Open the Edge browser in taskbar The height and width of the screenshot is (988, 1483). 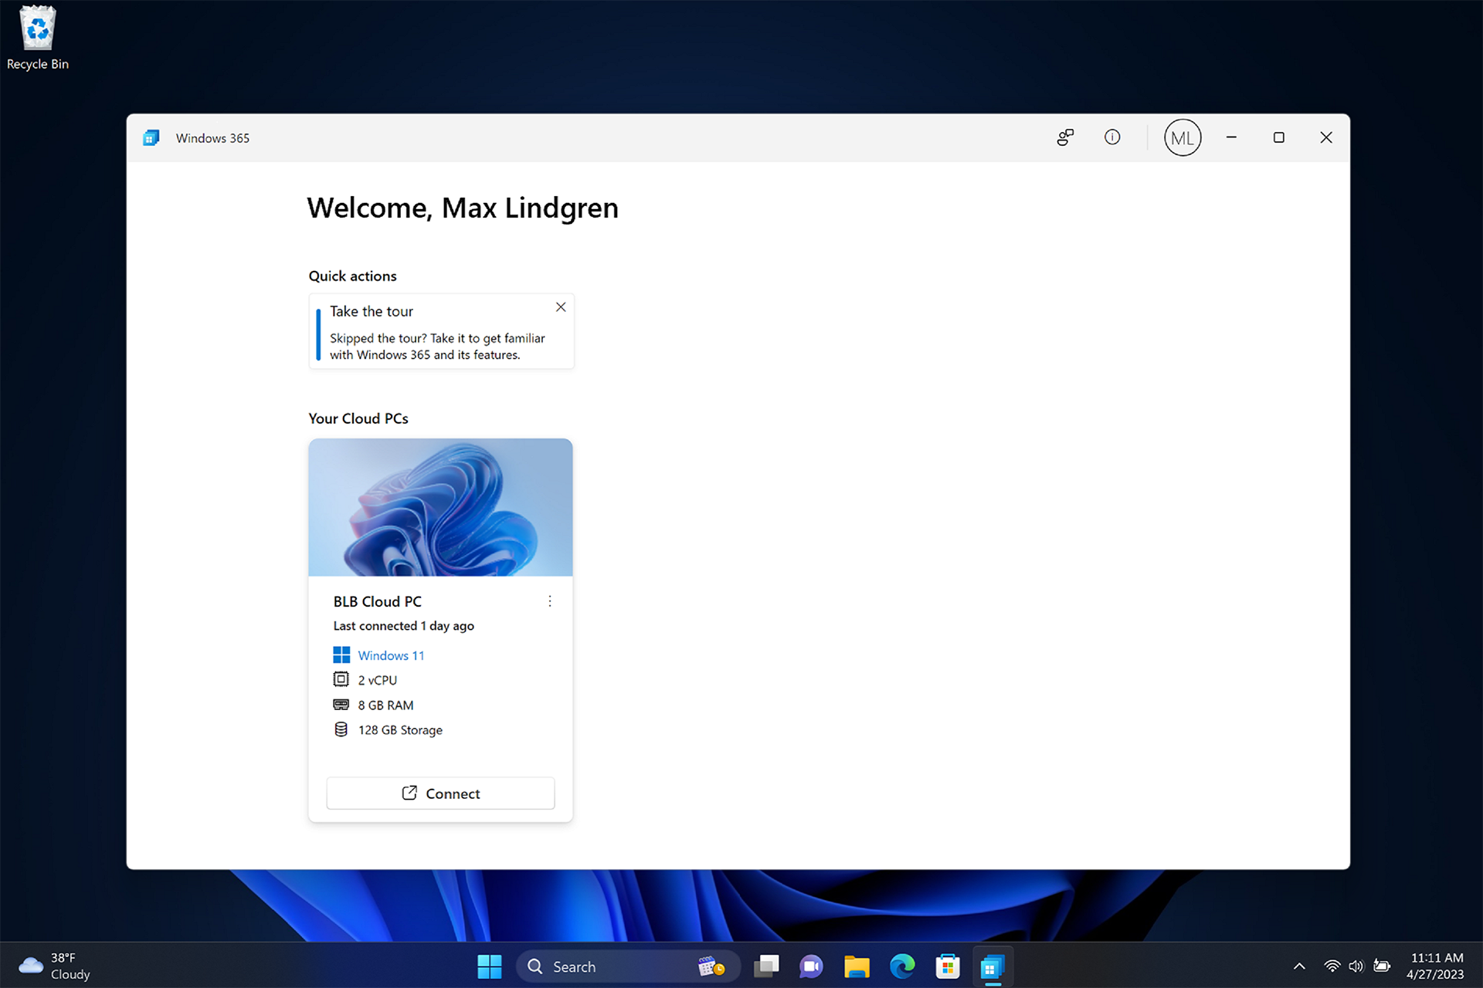901,966
